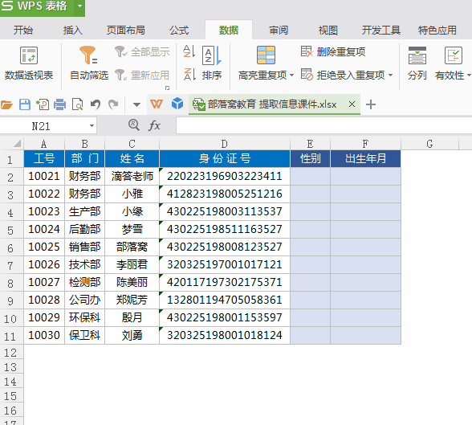Switch to the 页面布局 tab
Viewport: 472px width, 425px height.
tap(126, 30)
